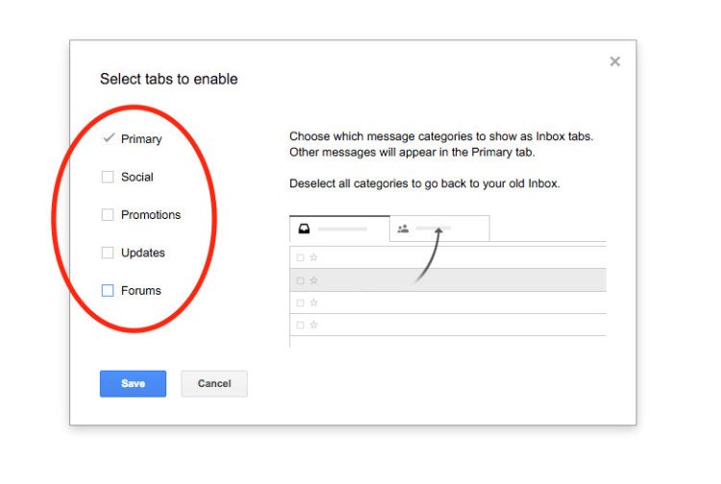Click the star in first preview row

[x=313, y=257]
